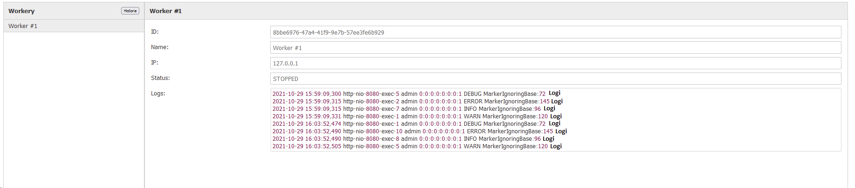855x188 pixels.
Task: Click the Logi text on last log line
Action: click(556, 146)
